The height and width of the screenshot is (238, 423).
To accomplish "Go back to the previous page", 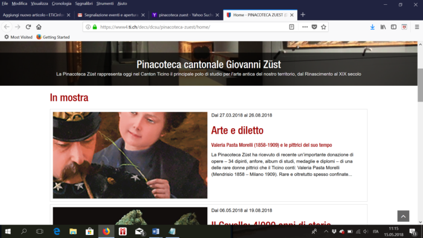I will point(7,27).
